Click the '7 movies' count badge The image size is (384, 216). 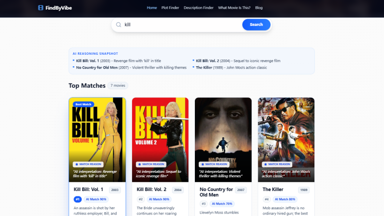click(118, 85)
